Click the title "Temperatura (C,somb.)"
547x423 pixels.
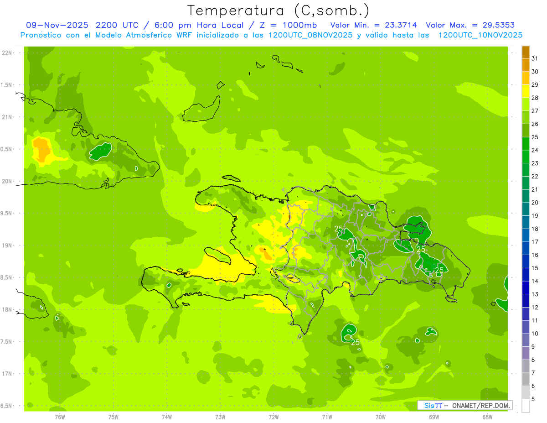pyautogui.click(x=279, y=10)
